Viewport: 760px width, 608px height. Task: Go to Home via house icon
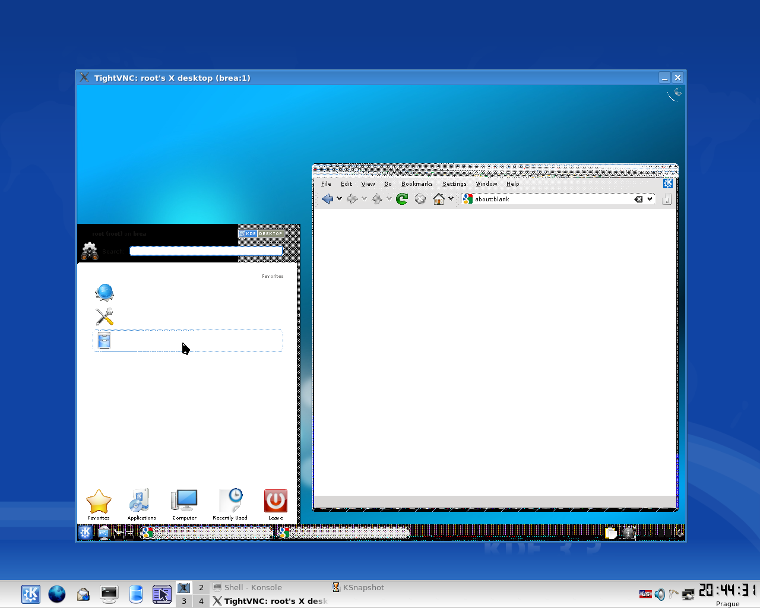point(439,199)
